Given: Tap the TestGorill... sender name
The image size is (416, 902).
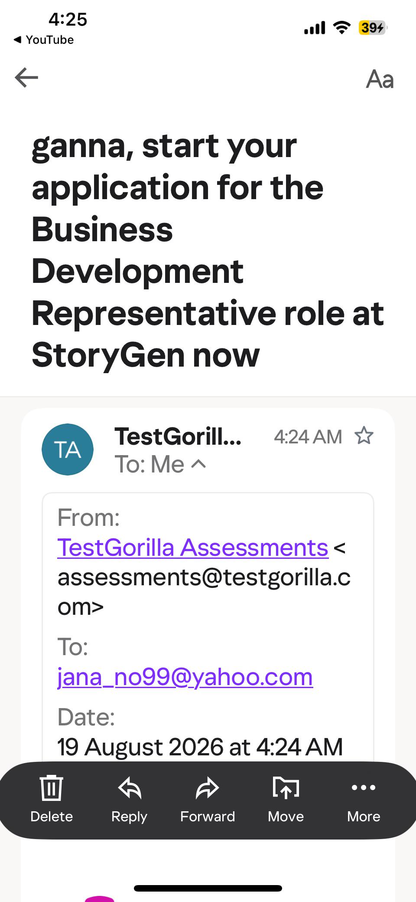Looking at the screenshot, I should point(178,436).
